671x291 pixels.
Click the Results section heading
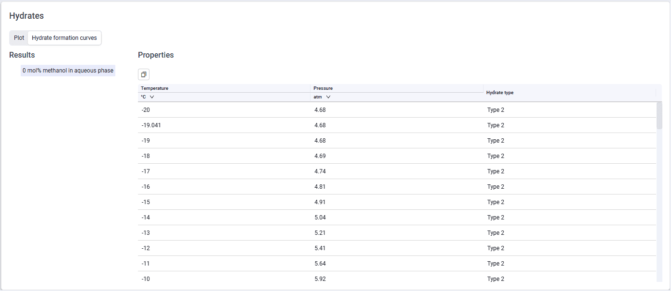[22, 55]
